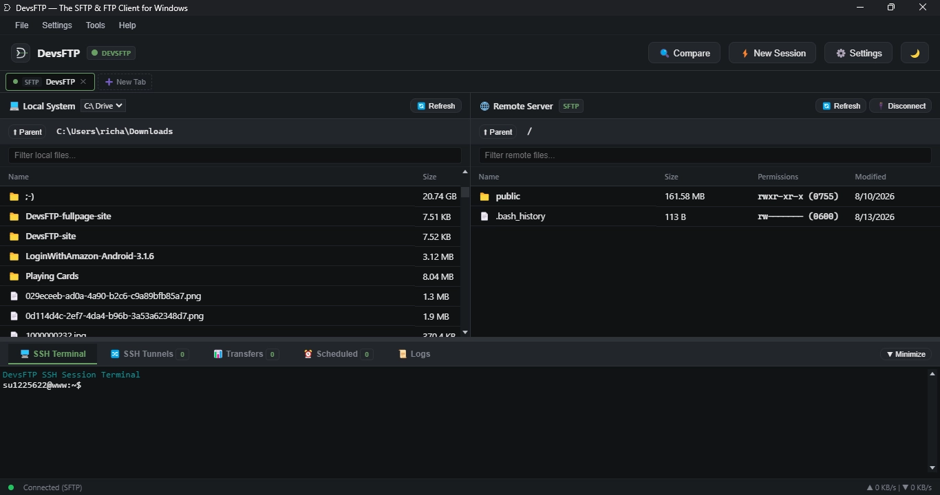Click folder icon of Playing Cards

pyautogui.click(x=14, y=276)
